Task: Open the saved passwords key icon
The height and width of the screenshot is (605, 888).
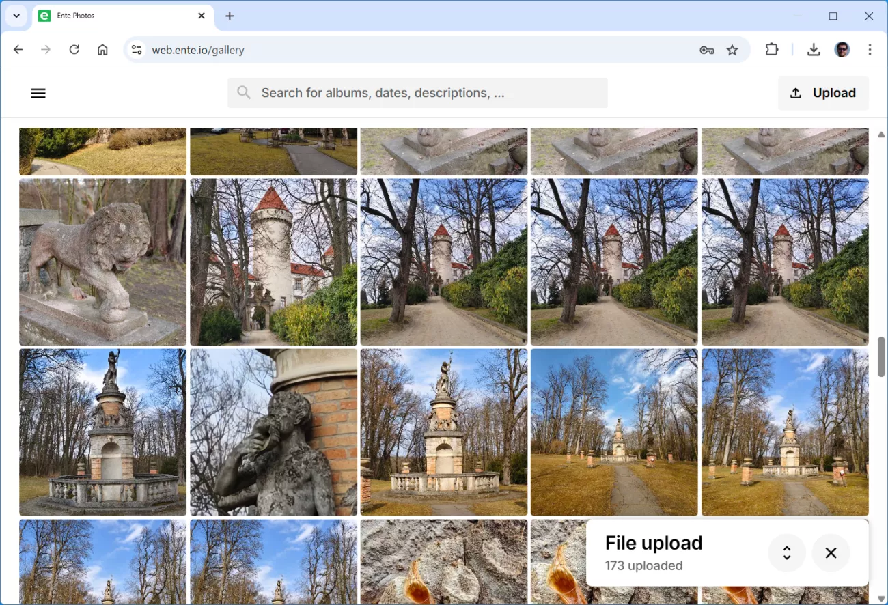Action: 707,50
